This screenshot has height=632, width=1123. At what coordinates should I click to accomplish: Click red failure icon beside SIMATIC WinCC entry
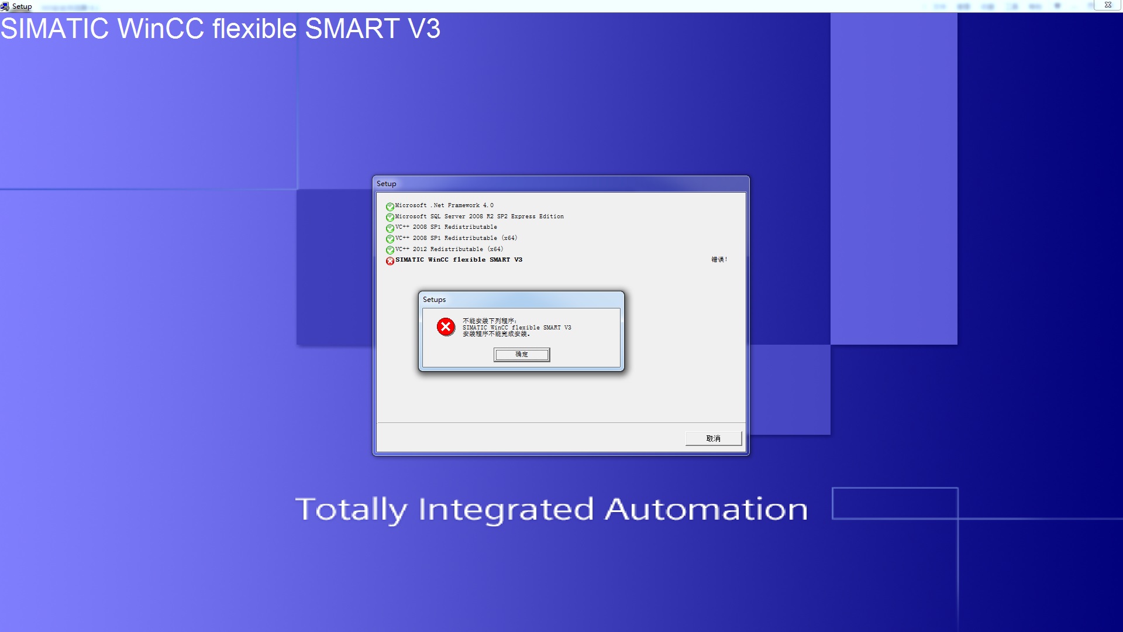click(390, 261)
